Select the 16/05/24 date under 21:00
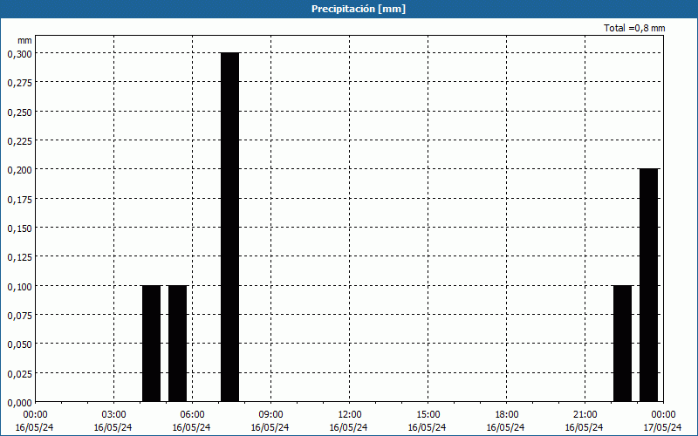Viewport: 698px width, 436px height. pyautogui.click(x=585, y=427)
